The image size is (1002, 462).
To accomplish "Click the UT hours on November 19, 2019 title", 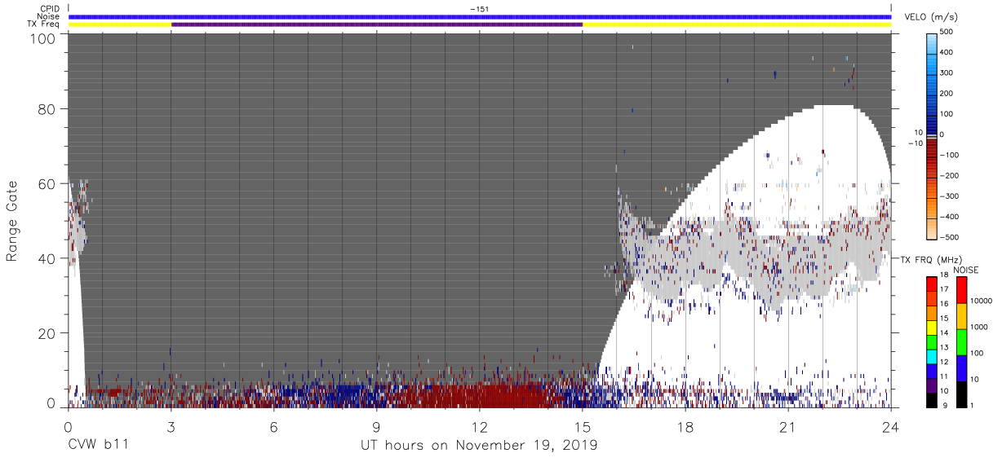I will click(479, 446).
